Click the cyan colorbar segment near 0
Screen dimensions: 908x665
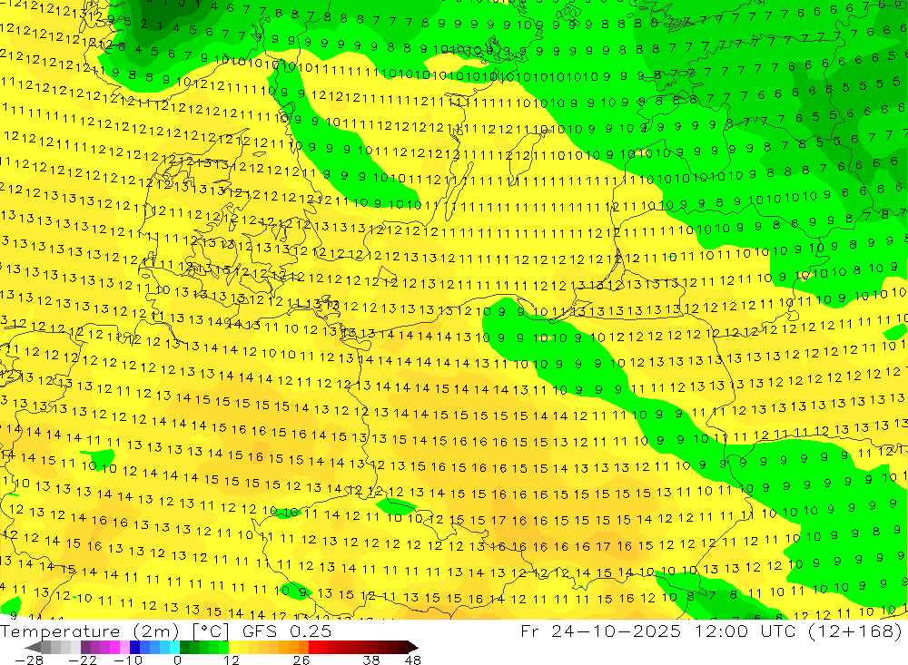(x=174, y=648)
